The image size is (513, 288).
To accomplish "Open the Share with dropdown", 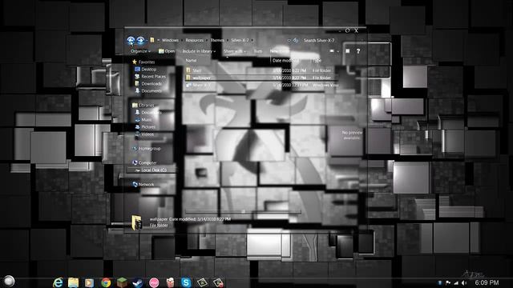I will click(235, 51).
